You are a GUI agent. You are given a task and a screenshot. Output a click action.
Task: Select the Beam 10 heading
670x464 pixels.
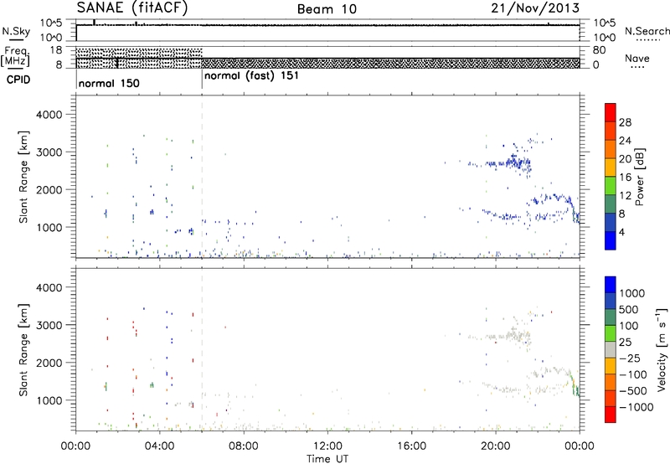[x=327, y=9]
